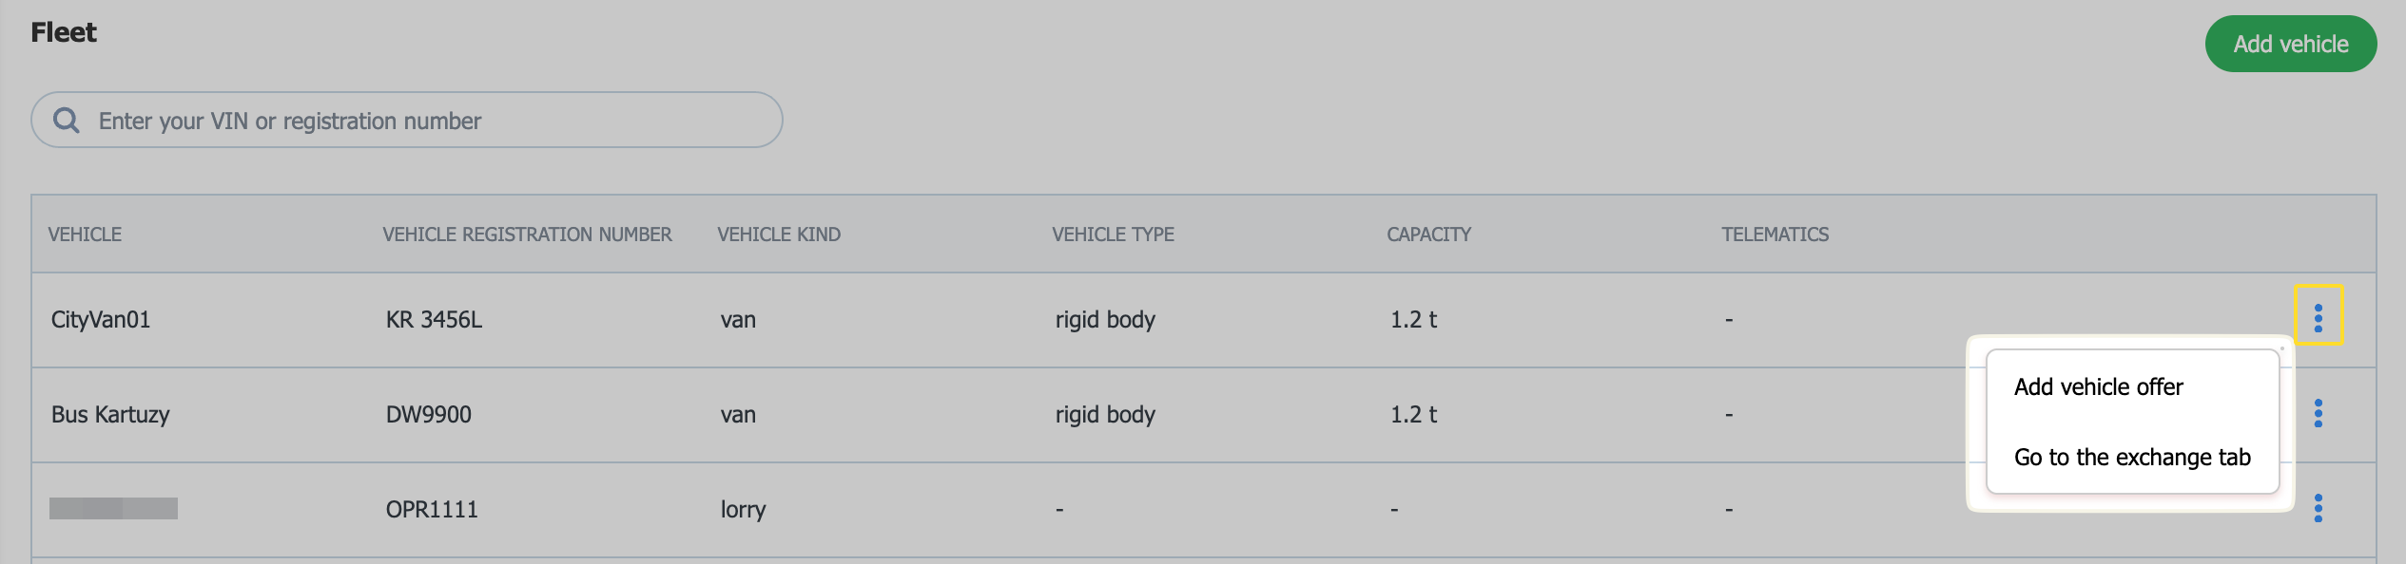Open the three-dot menu for OPR1111

(x=2318, y=508)
